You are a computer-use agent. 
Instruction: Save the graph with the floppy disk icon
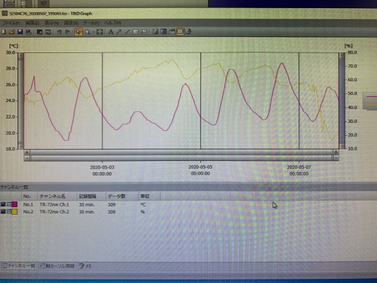click(x=20, y=32)
